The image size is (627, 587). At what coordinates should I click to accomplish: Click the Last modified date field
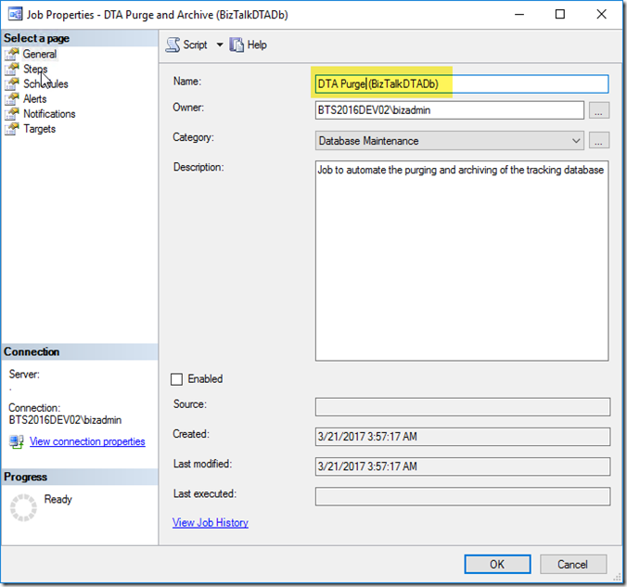(463, 466)
